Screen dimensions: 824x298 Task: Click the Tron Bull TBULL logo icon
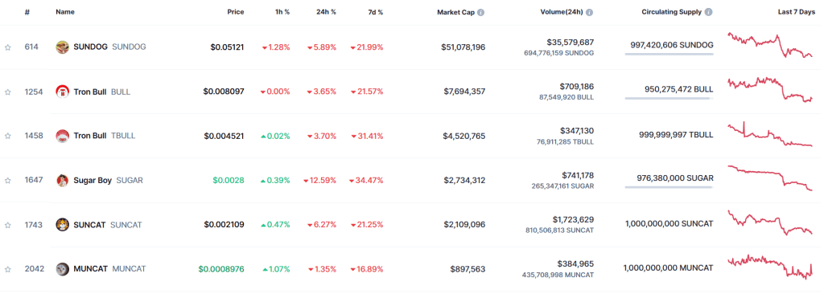63,136
